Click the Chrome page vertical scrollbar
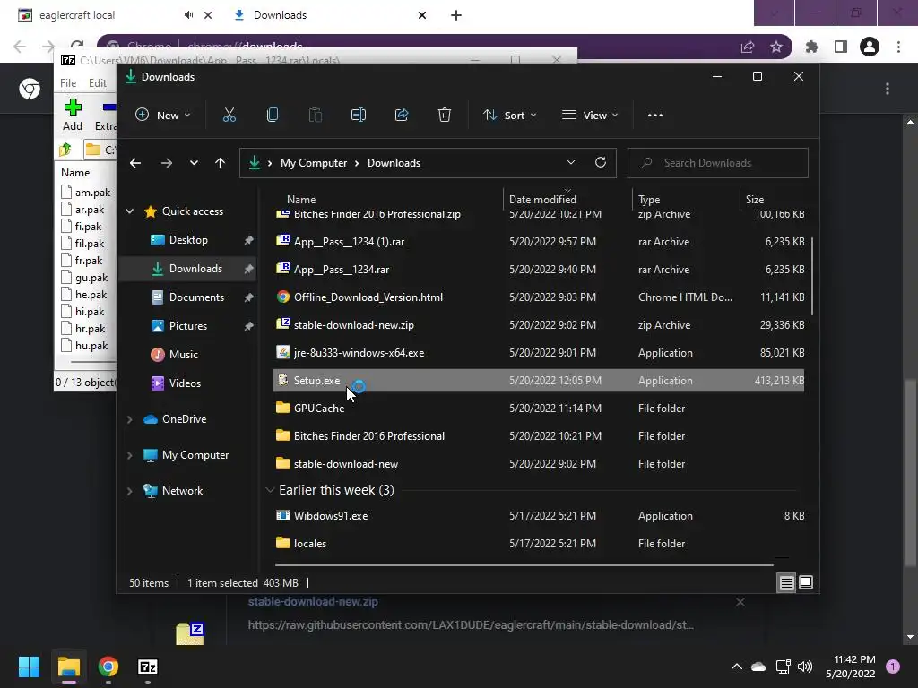This screenshot has height=688, width=918. tap(910, 473)
